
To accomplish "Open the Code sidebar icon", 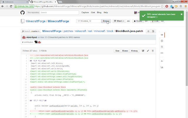I will (162, 35).
